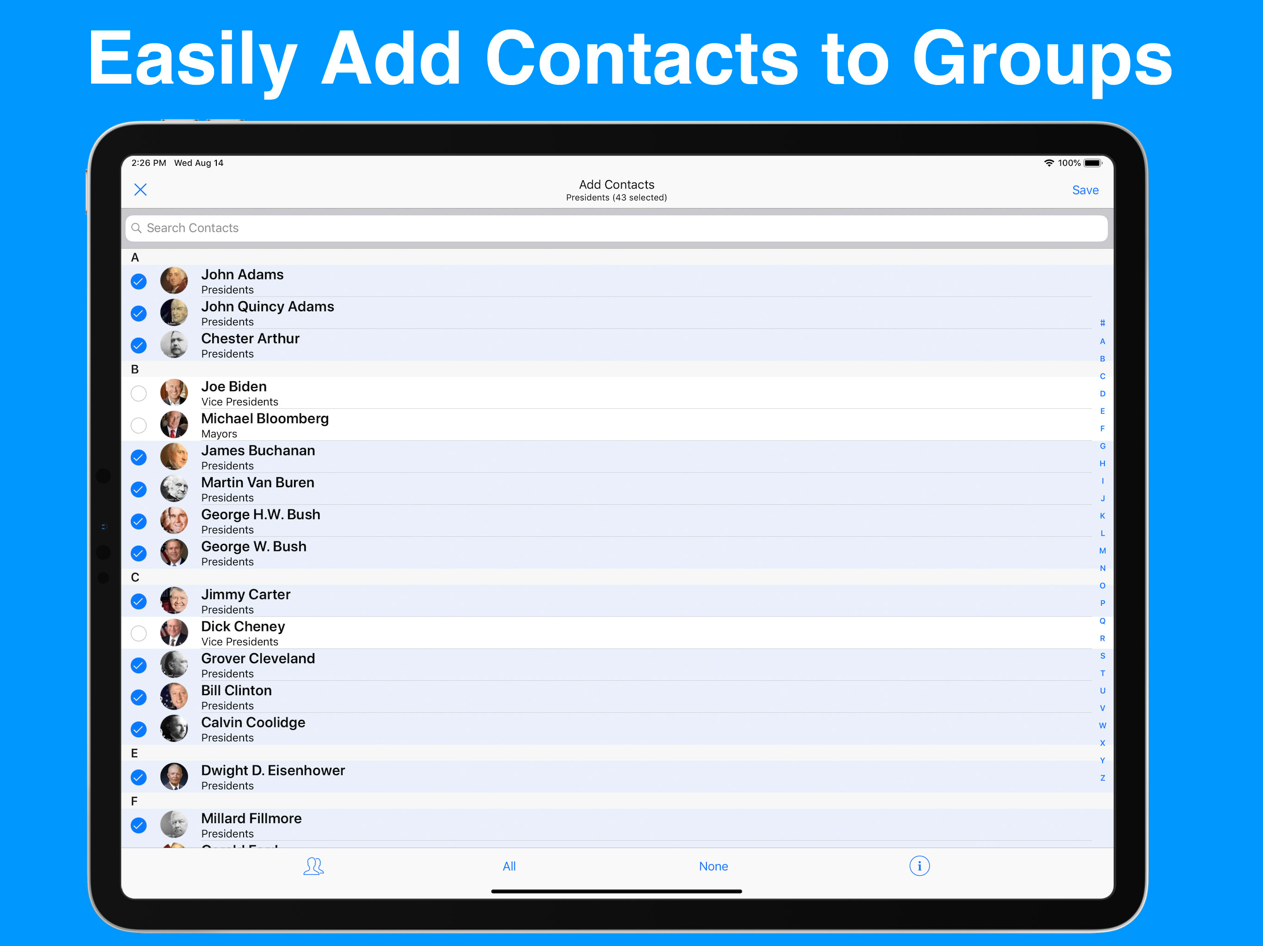This screenshot has width=1263, height=946.
Task: Tap Dwight D. Eisenhower avatar photo
Action: pyautogui.click(x=174, y=776)
